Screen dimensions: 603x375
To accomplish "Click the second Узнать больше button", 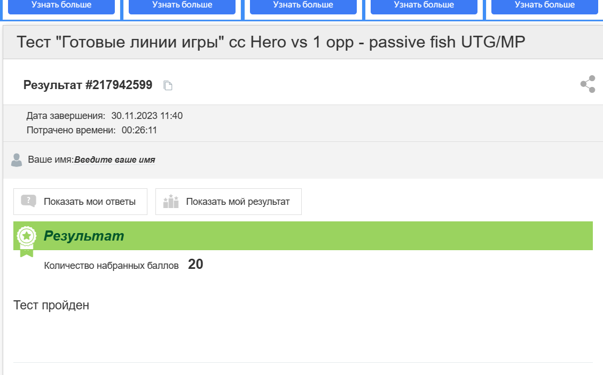I will click(x=182, y=6).
